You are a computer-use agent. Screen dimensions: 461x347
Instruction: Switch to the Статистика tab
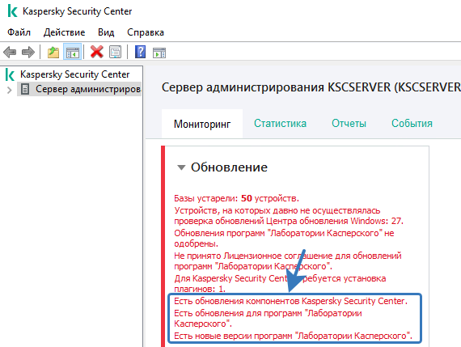[280, 123]
